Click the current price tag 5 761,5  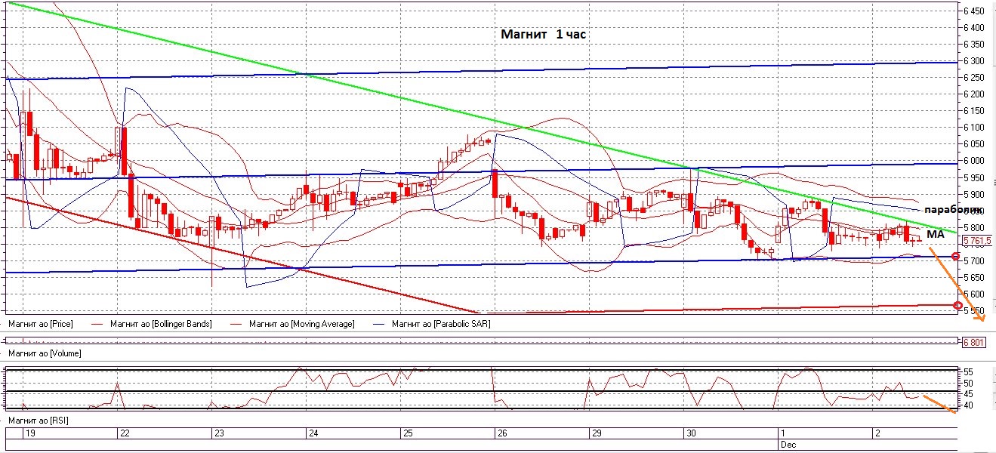click(x=977, y=241)
